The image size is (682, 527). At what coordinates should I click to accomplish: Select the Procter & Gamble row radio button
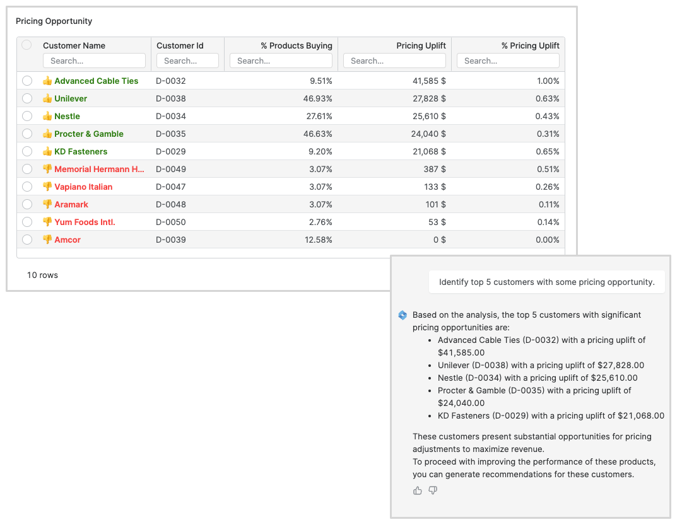pos(26,134)
